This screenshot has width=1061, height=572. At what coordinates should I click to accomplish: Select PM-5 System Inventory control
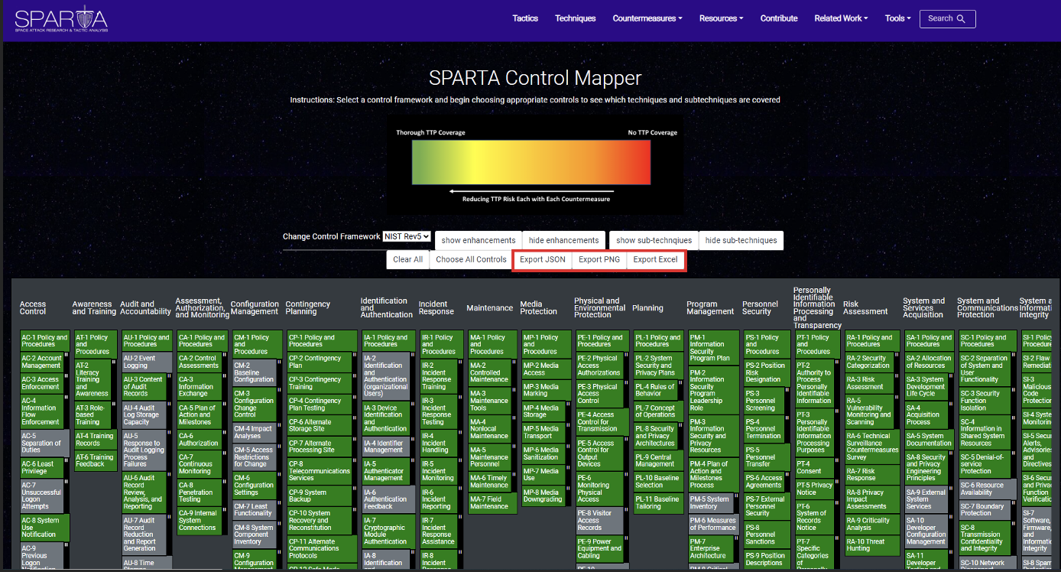point(710,502)
